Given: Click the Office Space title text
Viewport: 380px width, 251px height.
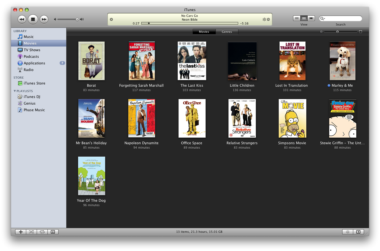Looking at the screenshot, I should 192,143.
